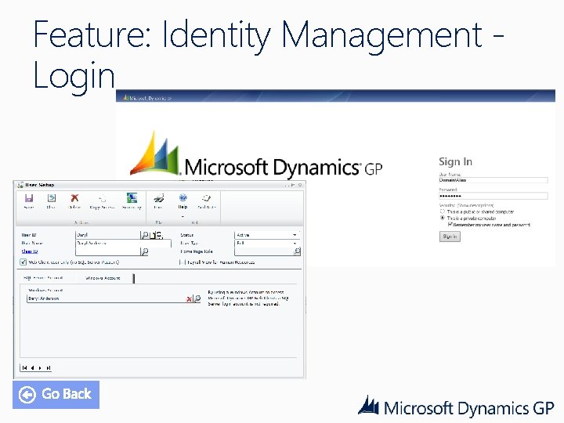Open the lookup magnifier next to User ID
This screenshot has width=564, height=423.
coord(145,235)
